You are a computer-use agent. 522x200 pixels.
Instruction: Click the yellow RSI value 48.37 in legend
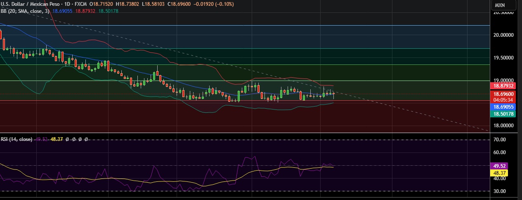[57, 139]
